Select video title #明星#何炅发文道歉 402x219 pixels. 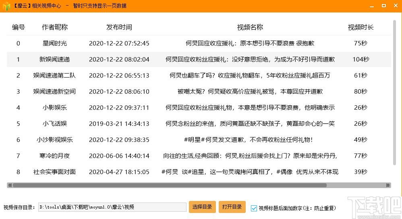click(x=248, y=140)
